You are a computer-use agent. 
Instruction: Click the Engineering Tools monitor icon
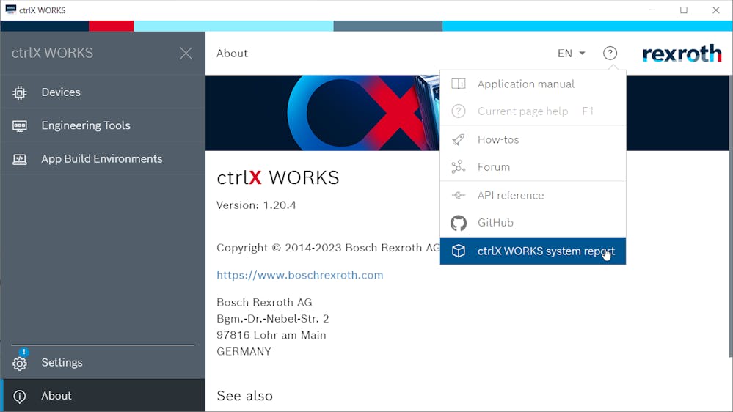pyautogui.click(x=20, y=125)
